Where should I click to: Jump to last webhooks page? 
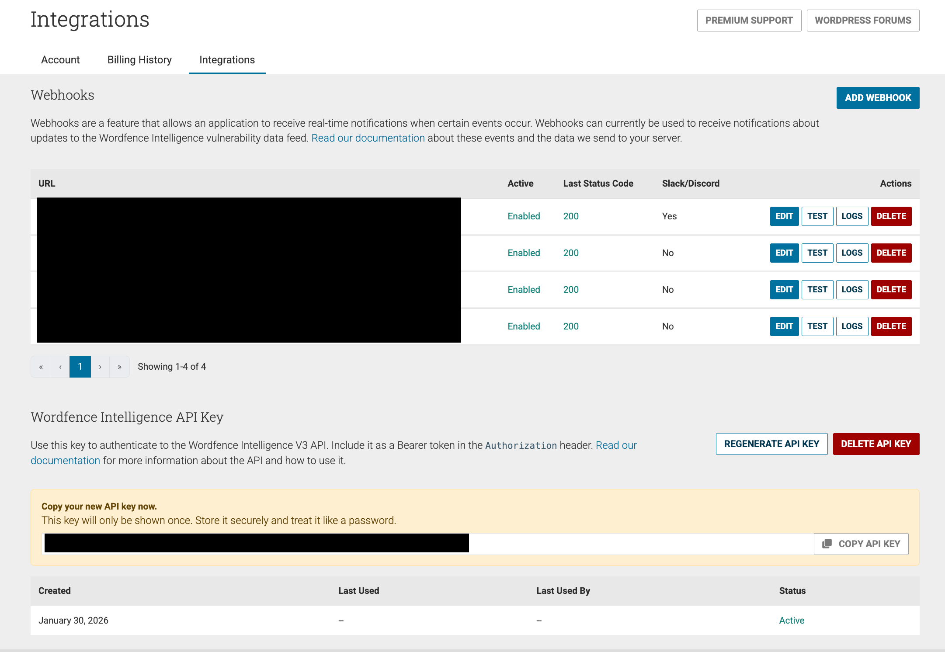[x=119, y=367]
